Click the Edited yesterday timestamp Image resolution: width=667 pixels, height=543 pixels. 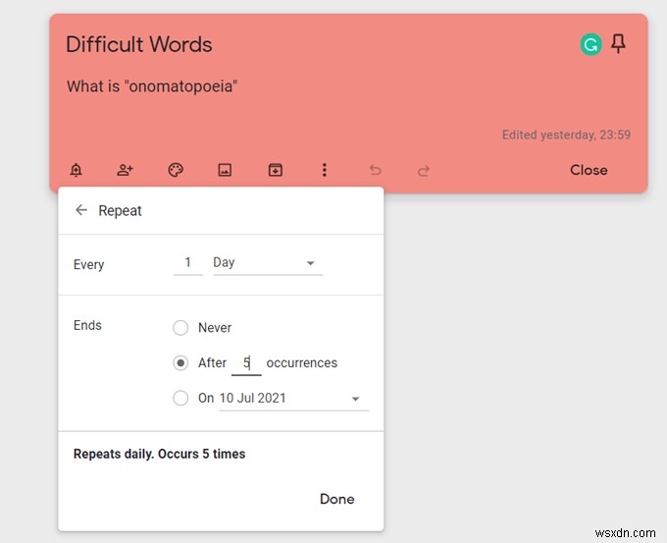[566, 135]
